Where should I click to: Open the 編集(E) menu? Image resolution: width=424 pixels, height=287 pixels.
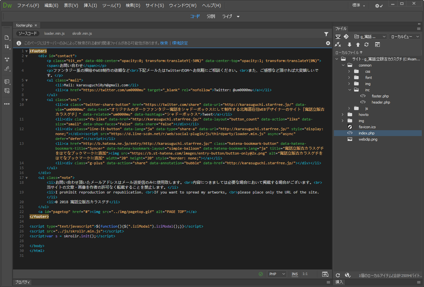(51, 6)
